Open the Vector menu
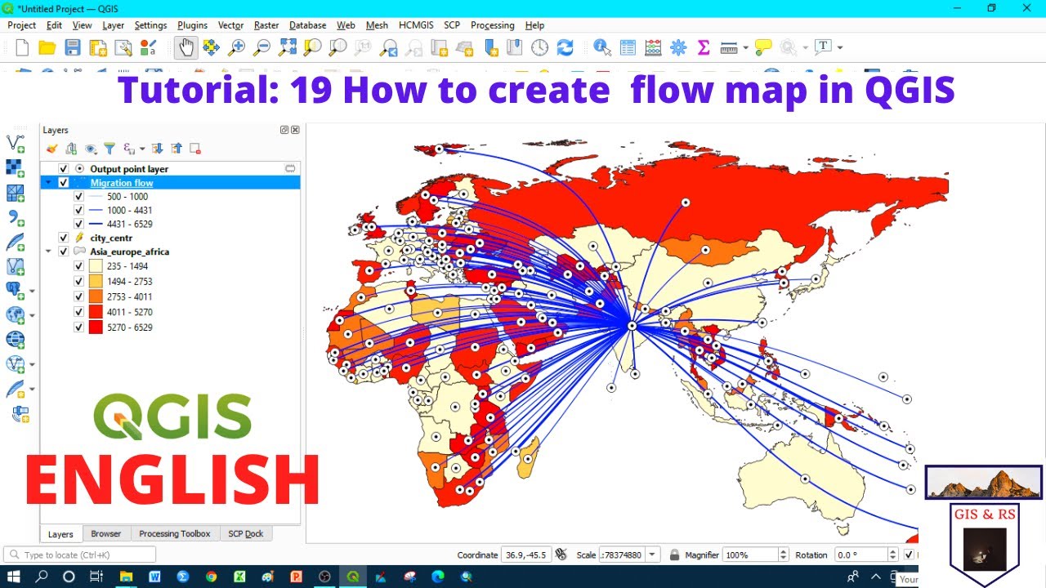The width and height of the screenshot is (1046, 588). (231, 25)
